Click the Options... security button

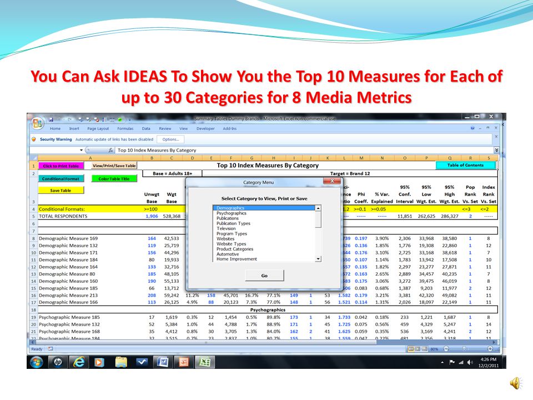pyautogui.click(x=170, y=139)
